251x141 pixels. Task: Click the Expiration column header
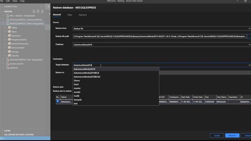[234, 97]
